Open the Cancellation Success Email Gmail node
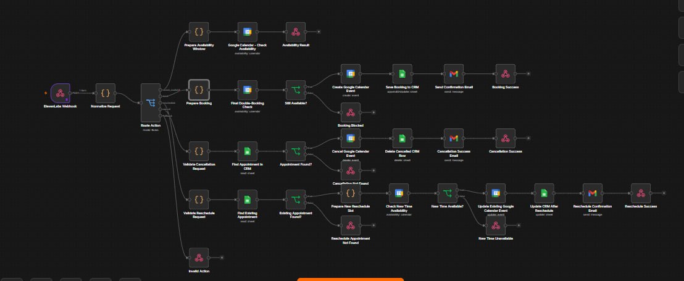This screenshot has height=281, width=684. [454, 138]
